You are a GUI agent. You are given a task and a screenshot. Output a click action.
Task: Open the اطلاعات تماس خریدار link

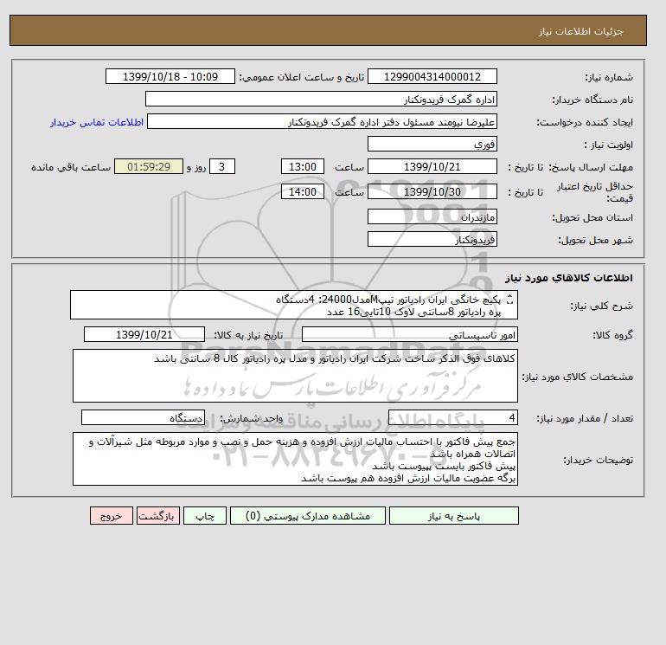click(97, 122)
